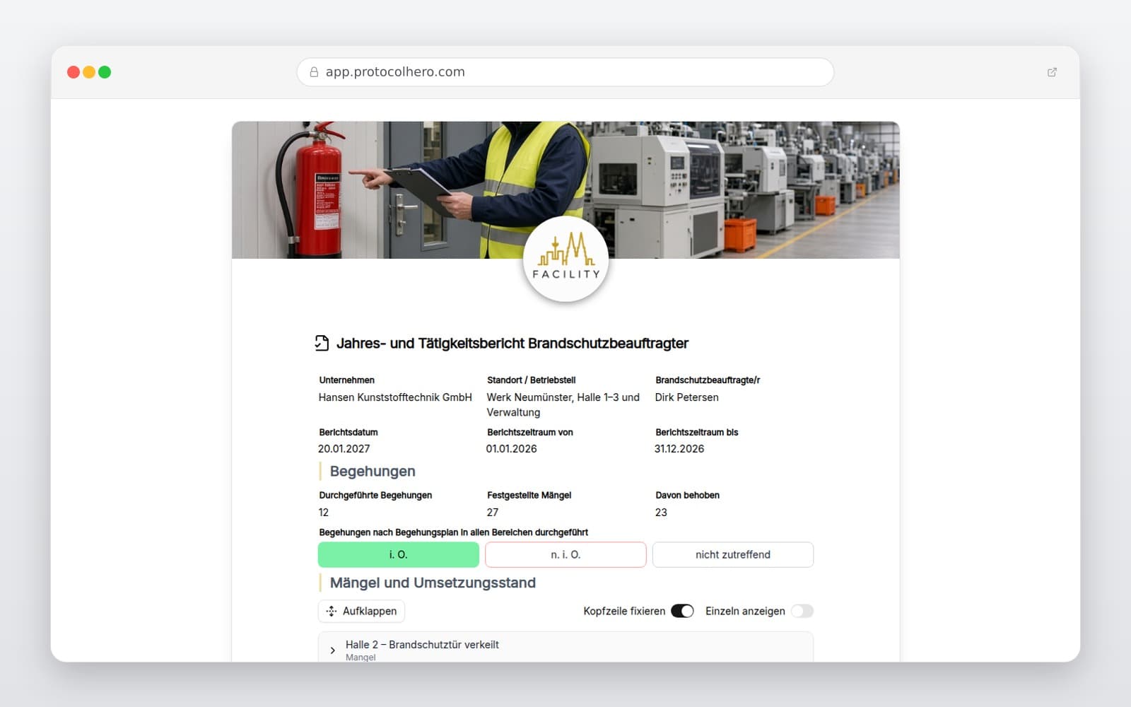1131x707 pixels.
Task: Click the name Dirk Petersen
Action: pos(686,397)
